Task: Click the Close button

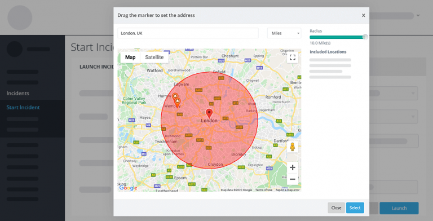Action: point(336,207)
